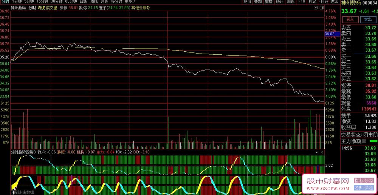This screenshot has width=378, height=195.
Task: Open the 60分钟 chart tab
Action: (71, 2)
